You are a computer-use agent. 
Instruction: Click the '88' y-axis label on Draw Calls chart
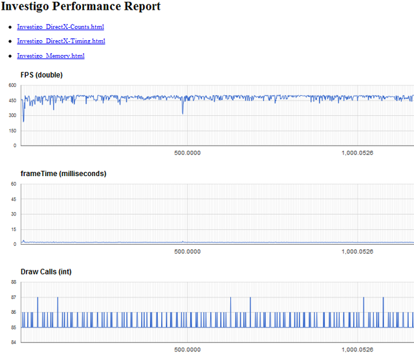pos(14,282)
